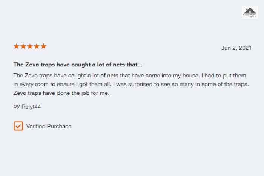Screen dimensions: 264x176
Task: Click the "by" text before the username
Action: tap(17, 106)
